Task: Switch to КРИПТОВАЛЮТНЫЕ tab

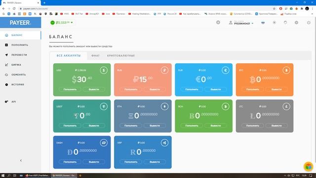Action: coord(121,55)
